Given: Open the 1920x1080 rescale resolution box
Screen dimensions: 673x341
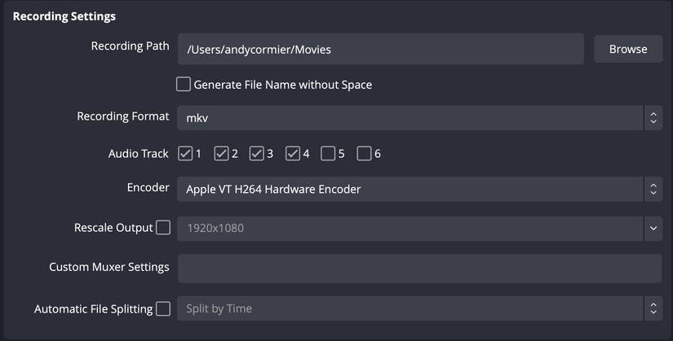Looking at the screenshot, I should 410,228.
